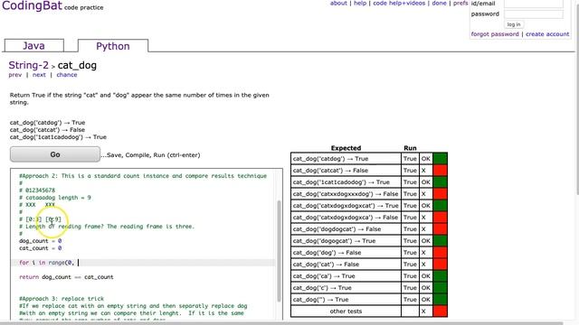Click the #Approach 3: replace trick comment

(62, 299)
